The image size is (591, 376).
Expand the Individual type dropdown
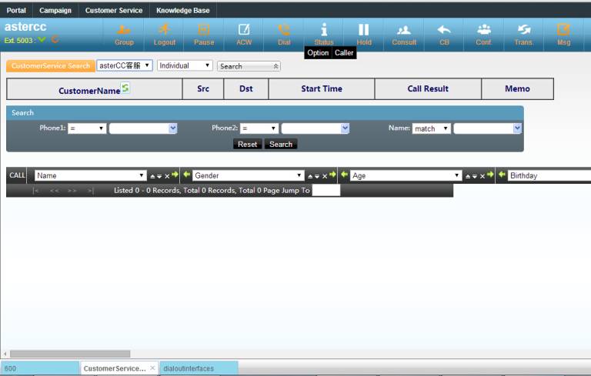tap(185, 66)
